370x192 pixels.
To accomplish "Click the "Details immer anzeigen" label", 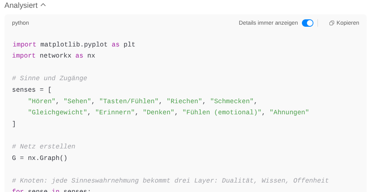I will pos(268,23).
